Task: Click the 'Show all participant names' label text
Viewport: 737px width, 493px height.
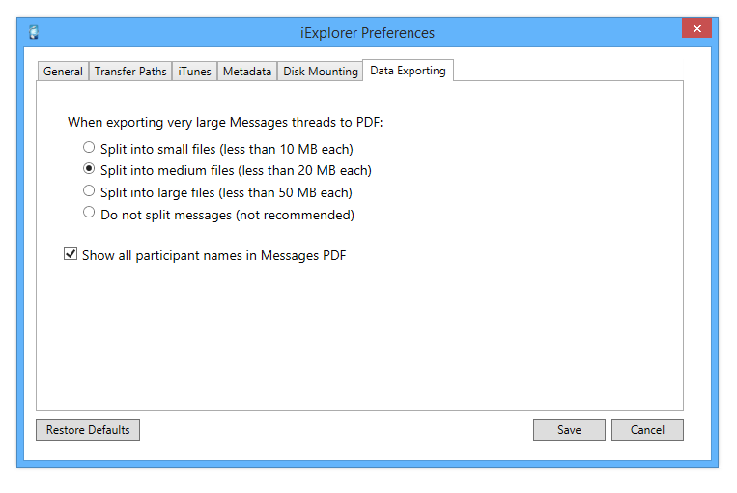Action: point(213,255)
